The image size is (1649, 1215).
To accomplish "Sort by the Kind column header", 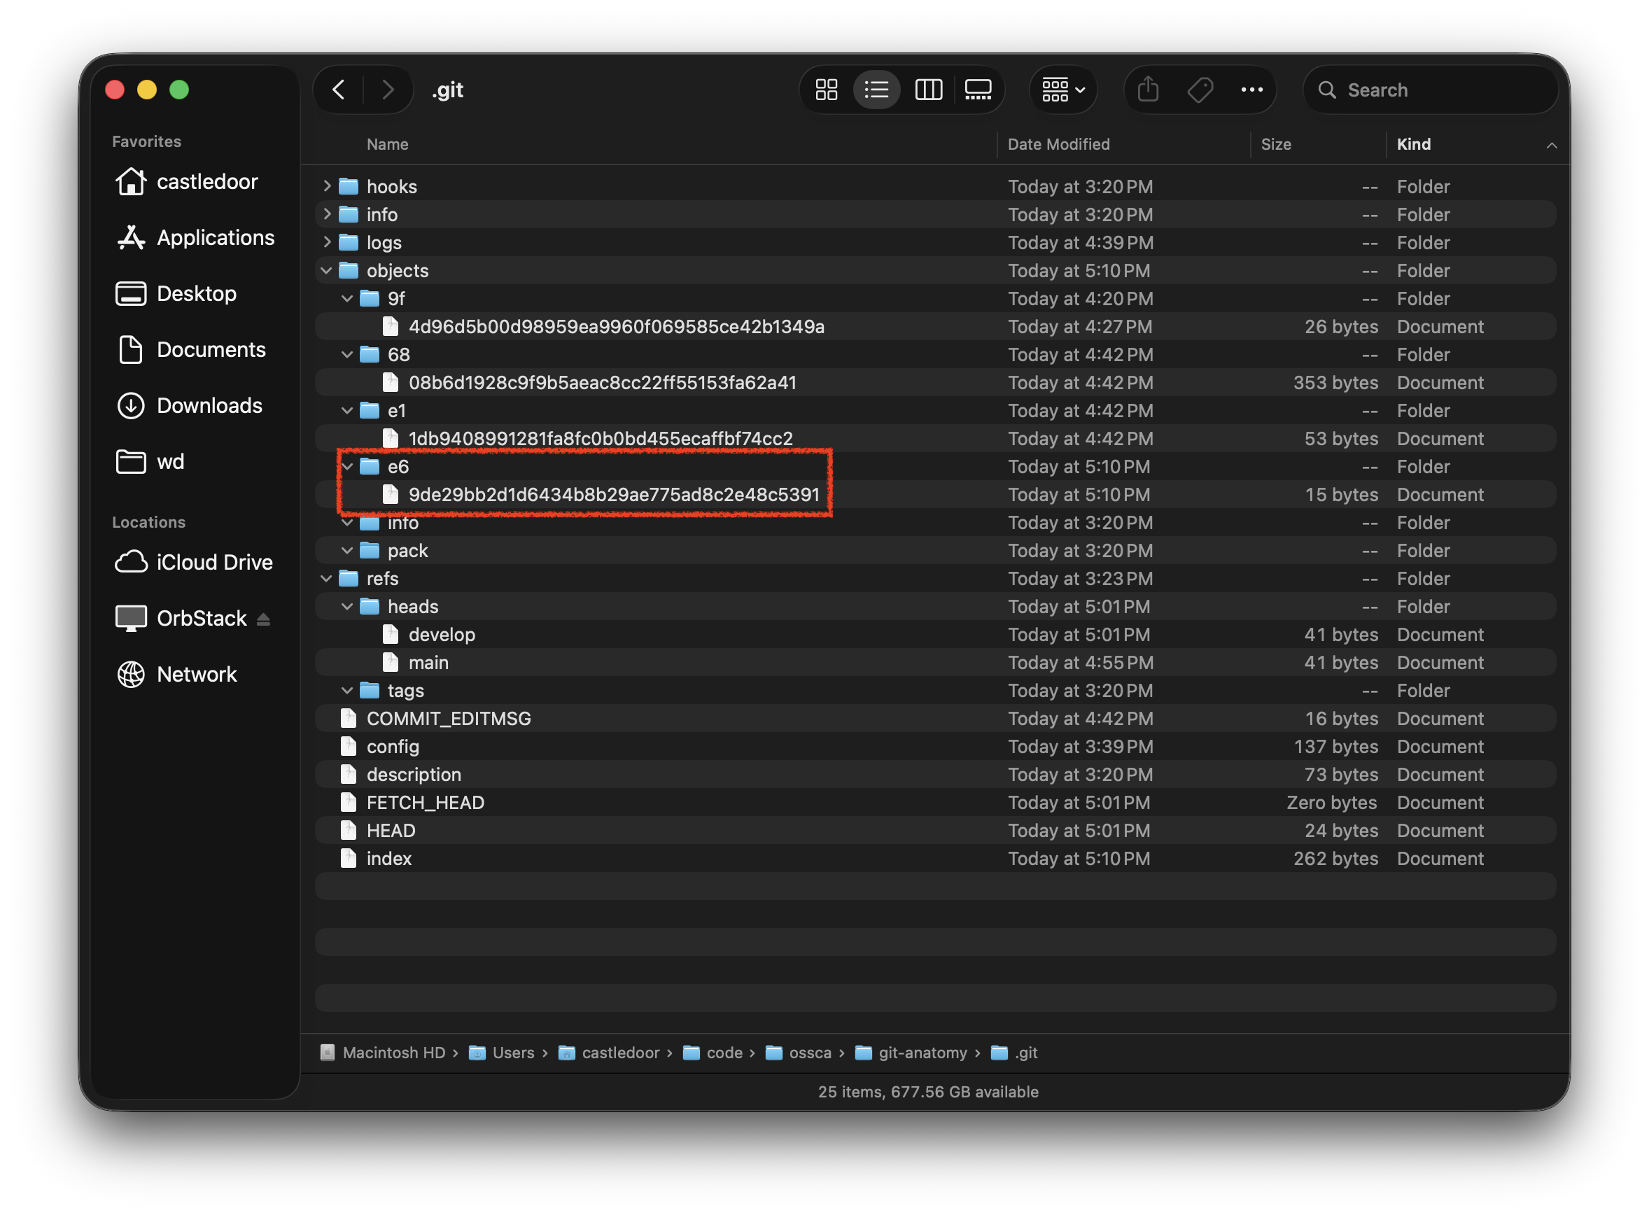I will coord(1413,144).
